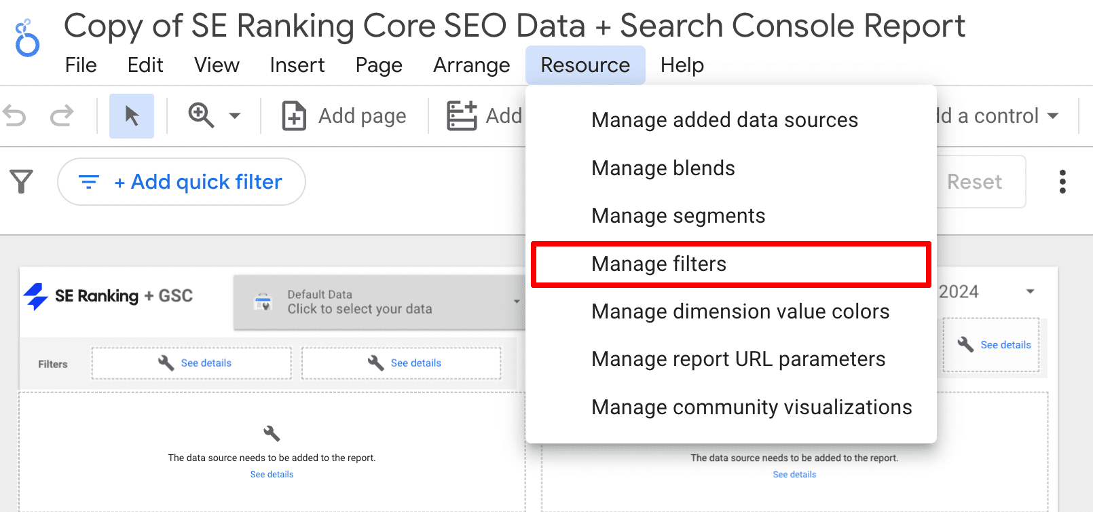Image resolution: width=1093 pixels, height=512 pixels.
Task: Undo the last action
Action: coord(14,116)
